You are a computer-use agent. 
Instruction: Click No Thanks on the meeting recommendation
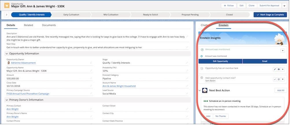pos(221,116)
